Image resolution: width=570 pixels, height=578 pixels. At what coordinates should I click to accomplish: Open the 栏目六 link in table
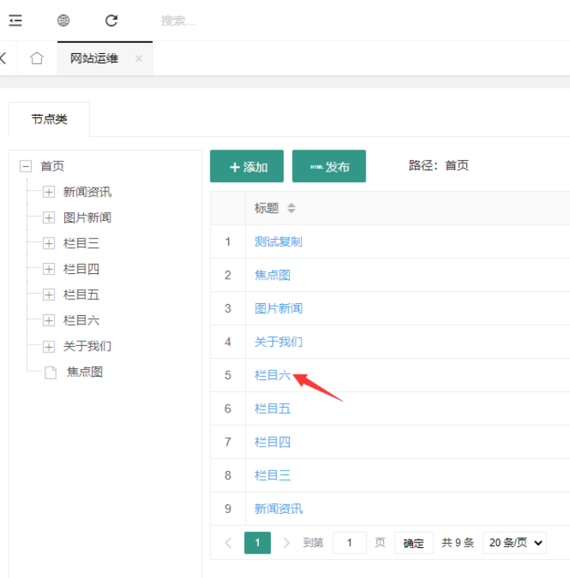(272, 375)
